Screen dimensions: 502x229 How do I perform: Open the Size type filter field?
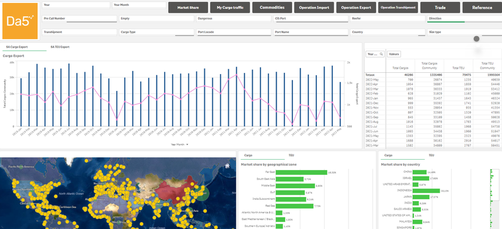(465, 32)
